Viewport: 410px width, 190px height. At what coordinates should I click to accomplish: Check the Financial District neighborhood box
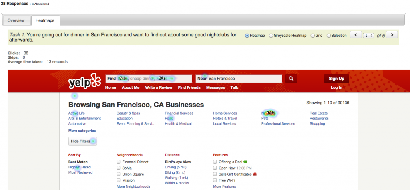(x=119, y=162)
